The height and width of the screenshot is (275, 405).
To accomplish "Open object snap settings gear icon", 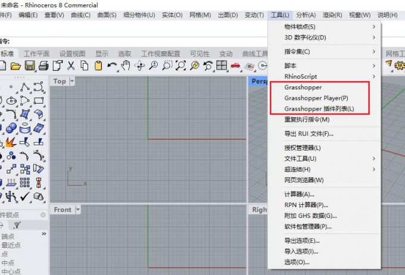I will (x=43, y=215).
